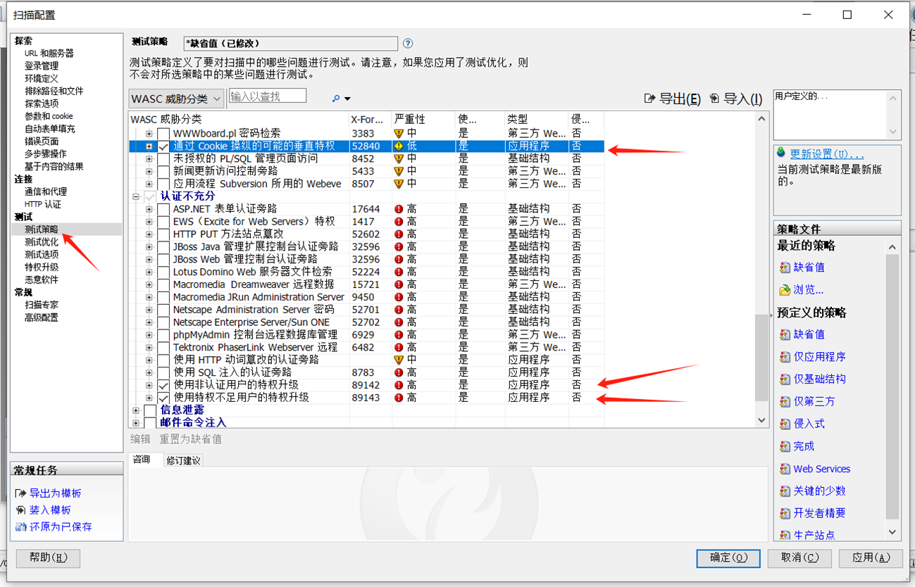Screen dimensions: 915x587
Task: Click the 仅第三方 policy icon
Action: tap(785, 402)
